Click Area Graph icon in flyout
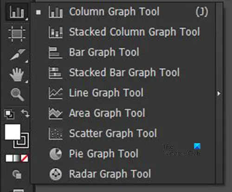 [56, 113]
